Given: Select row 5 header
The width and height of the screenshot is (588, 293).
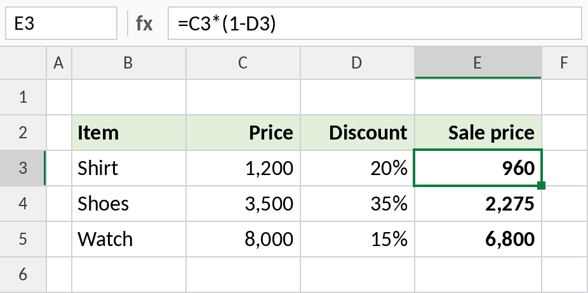Looking at the screenshot, I should pos(23,239).
